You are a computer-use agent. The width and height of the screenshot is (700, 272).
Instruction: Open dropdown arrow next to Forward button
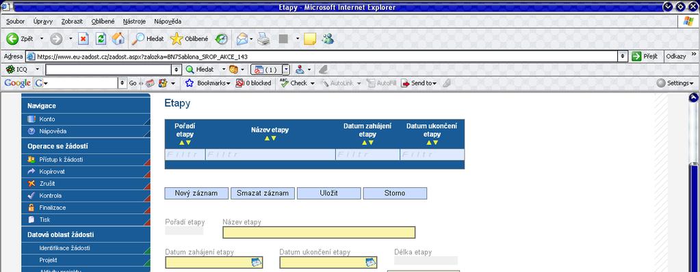tap(70, 39)
